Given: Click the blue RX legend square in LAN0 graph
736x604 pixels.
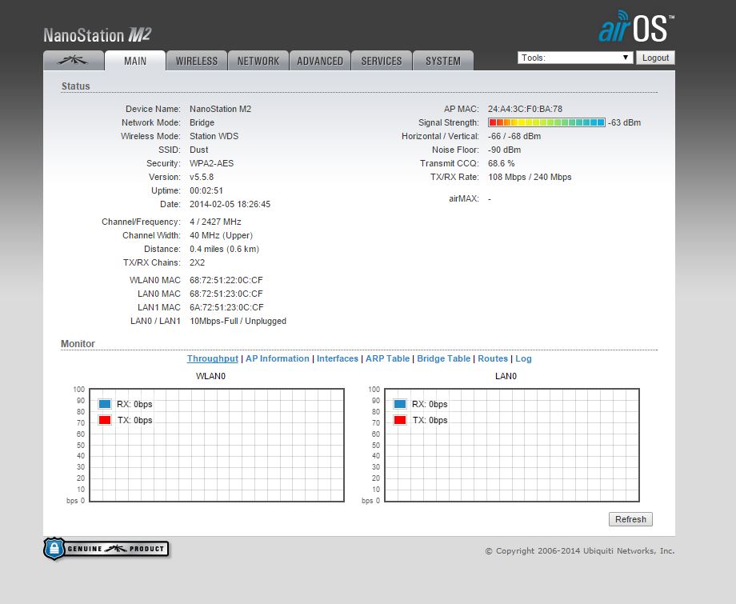Looking at the screenshot, I should coord(400,404).
